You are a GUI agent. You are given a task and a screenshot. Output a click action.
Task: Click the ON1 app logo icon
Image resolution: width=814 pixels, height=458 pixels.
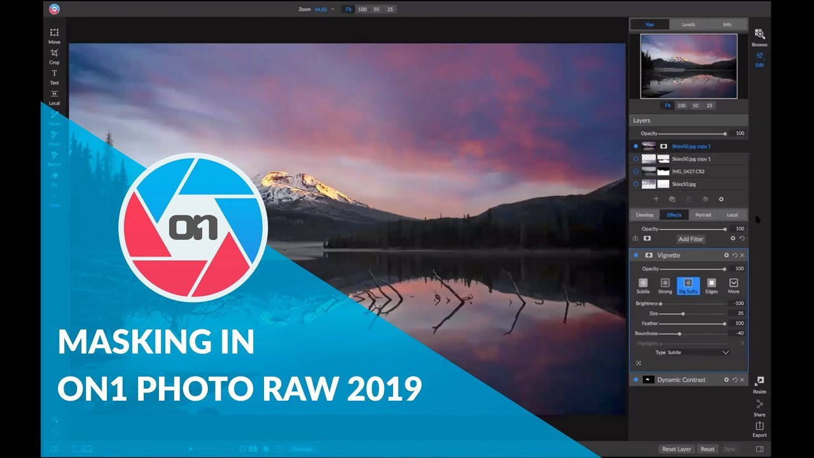pos(55,9)
